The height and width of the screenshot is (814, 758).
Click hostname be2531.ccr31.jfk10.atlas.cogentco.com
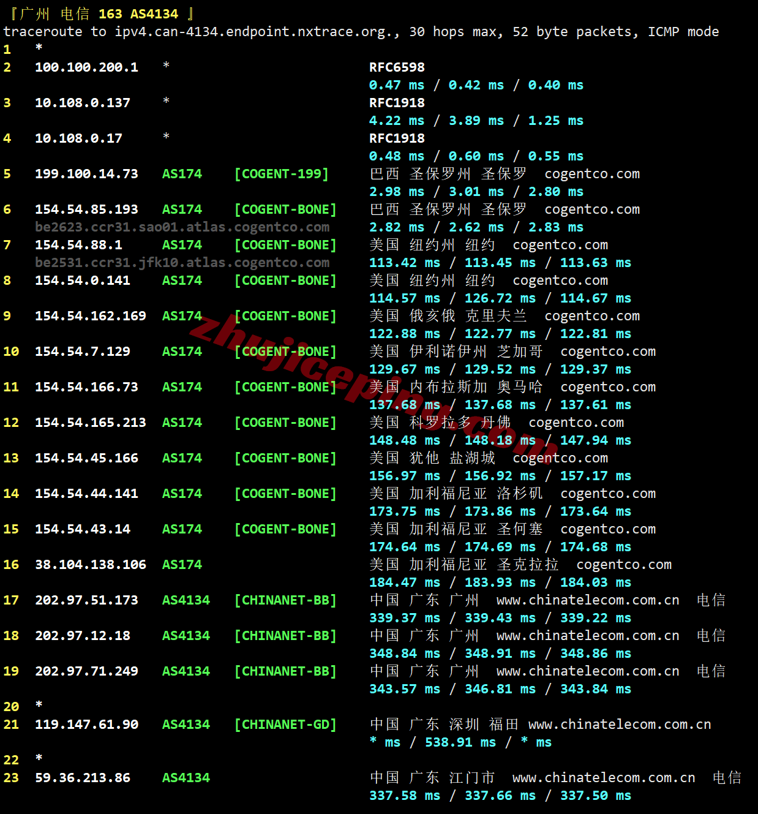(x=182, y=263)
